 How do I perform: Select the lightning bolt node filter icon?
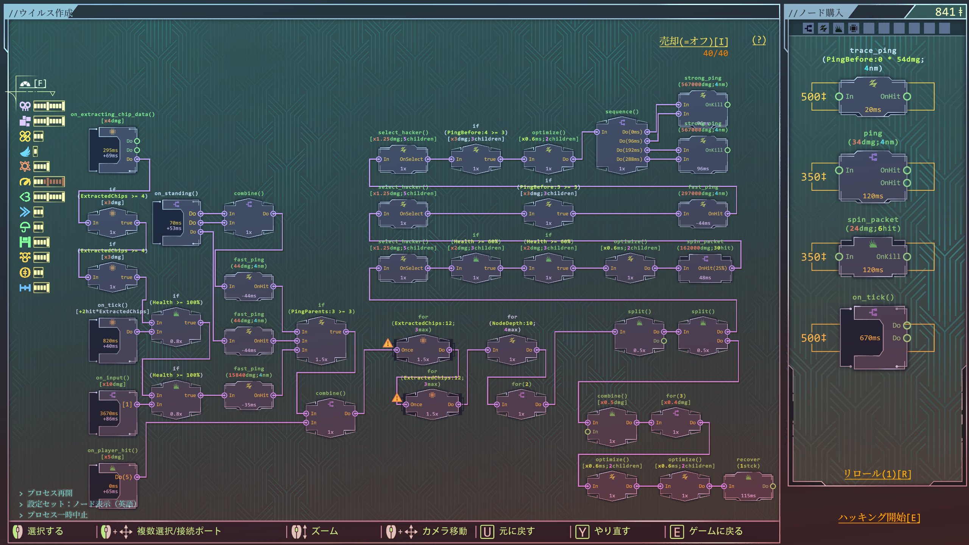(x=823, y=28)
